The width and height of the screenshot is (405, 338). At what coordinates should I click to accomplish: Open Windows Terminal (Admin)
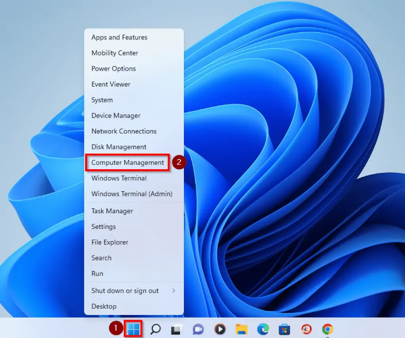(x=132, y=194)
